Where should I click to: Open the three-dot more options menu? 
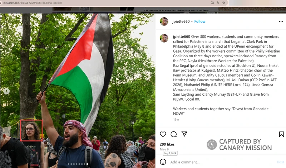click(x=281, y=21)
